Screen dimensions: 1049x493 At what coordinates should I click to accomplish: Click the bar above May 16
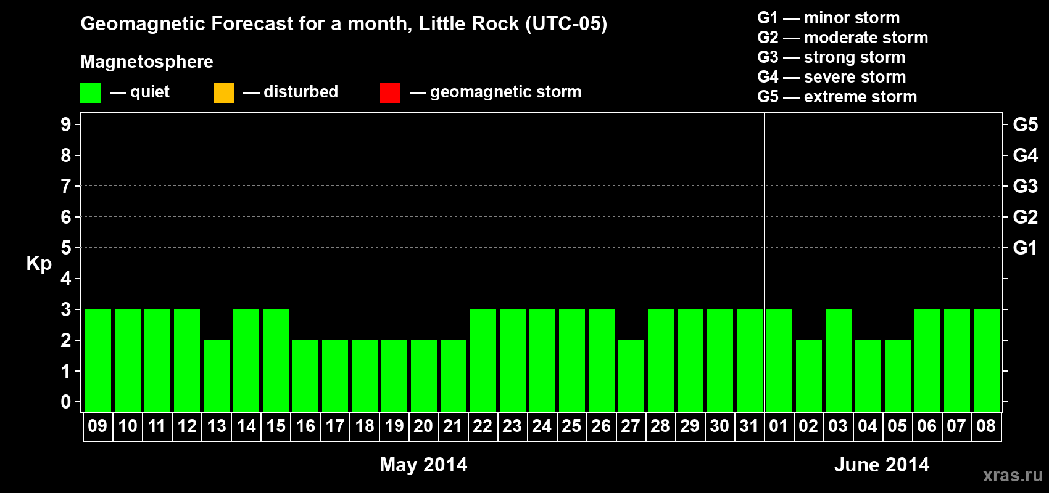[305, 375]
